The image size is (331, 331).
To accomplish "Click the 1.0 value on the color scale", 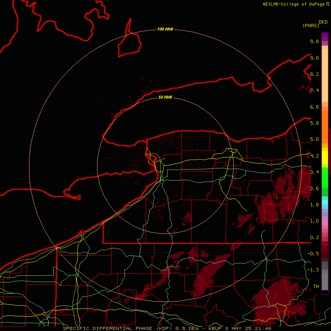I will 314,221.
